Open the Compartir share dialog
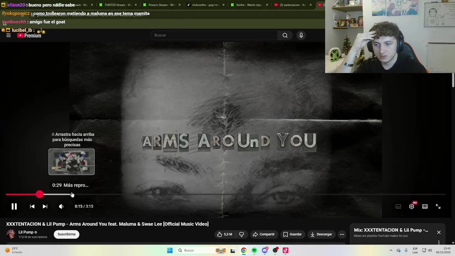The height and width of the screenshot is (256, 455). pyautogui.click(x=264, y=234)
